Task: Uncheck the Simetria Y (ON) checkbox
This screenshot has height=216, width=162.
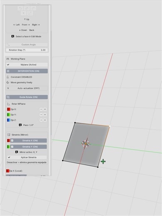Action: (12, 147)
